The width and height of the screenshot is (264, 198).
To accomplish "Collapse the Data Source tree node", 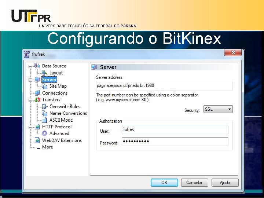I will pos(30,66).
